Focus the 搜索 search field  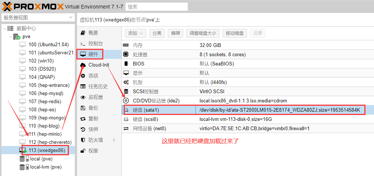click(157, 7)
